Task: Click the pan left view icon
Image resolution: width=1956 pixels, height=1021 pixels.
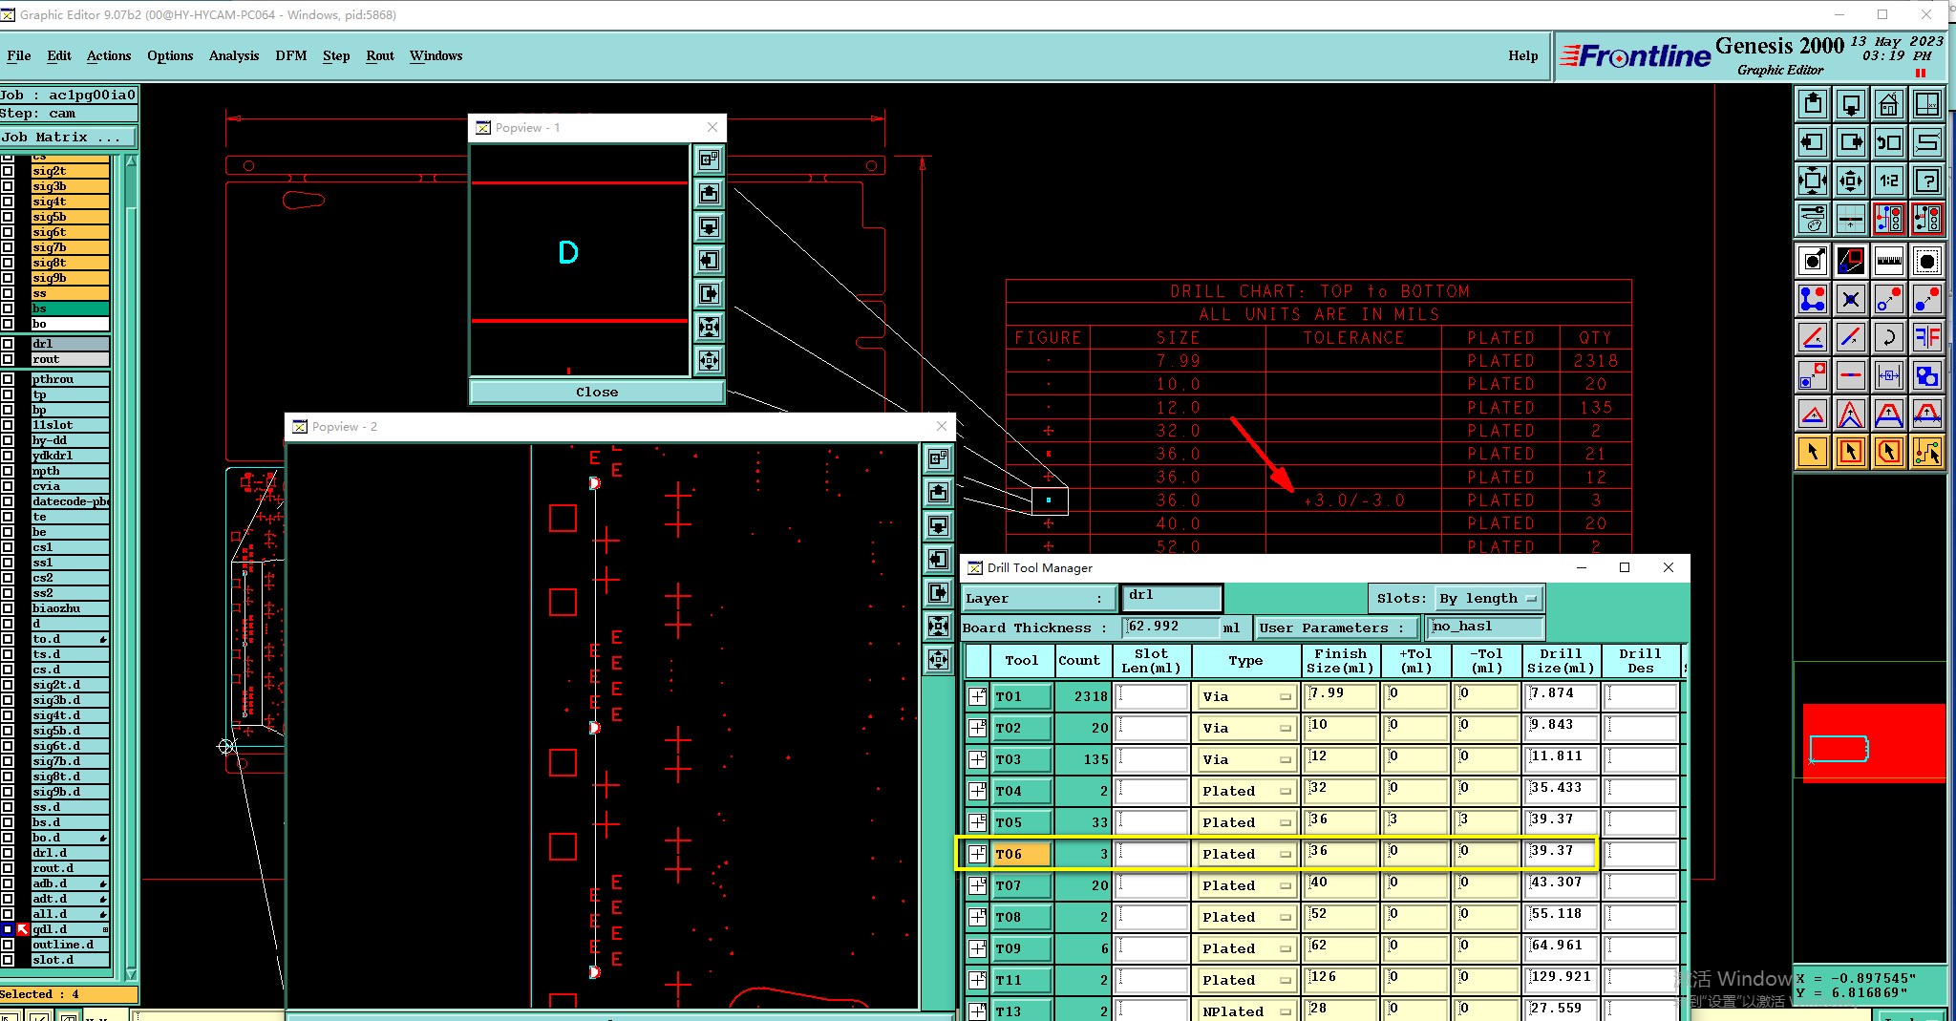Action: pos(1812,142)
